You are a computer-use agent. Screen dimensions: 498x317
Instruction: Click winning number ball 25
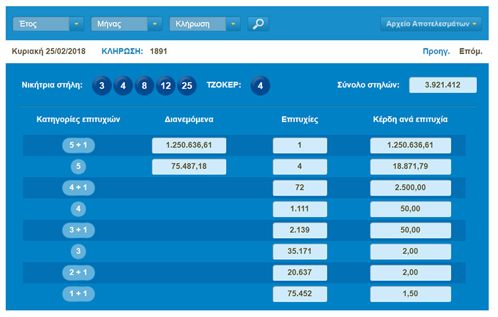(187, 86)
